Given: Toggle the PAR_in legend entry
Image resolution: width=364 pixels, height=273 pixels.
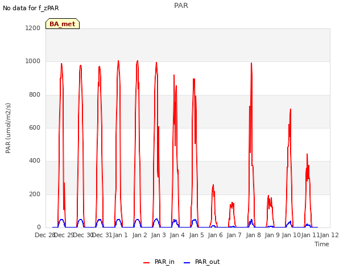Looking at the screenshot, I should pos(159,262).
